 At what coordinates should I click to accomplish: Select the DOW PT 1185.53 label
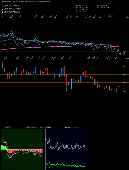pyautogui.click(x=12, y=12)
